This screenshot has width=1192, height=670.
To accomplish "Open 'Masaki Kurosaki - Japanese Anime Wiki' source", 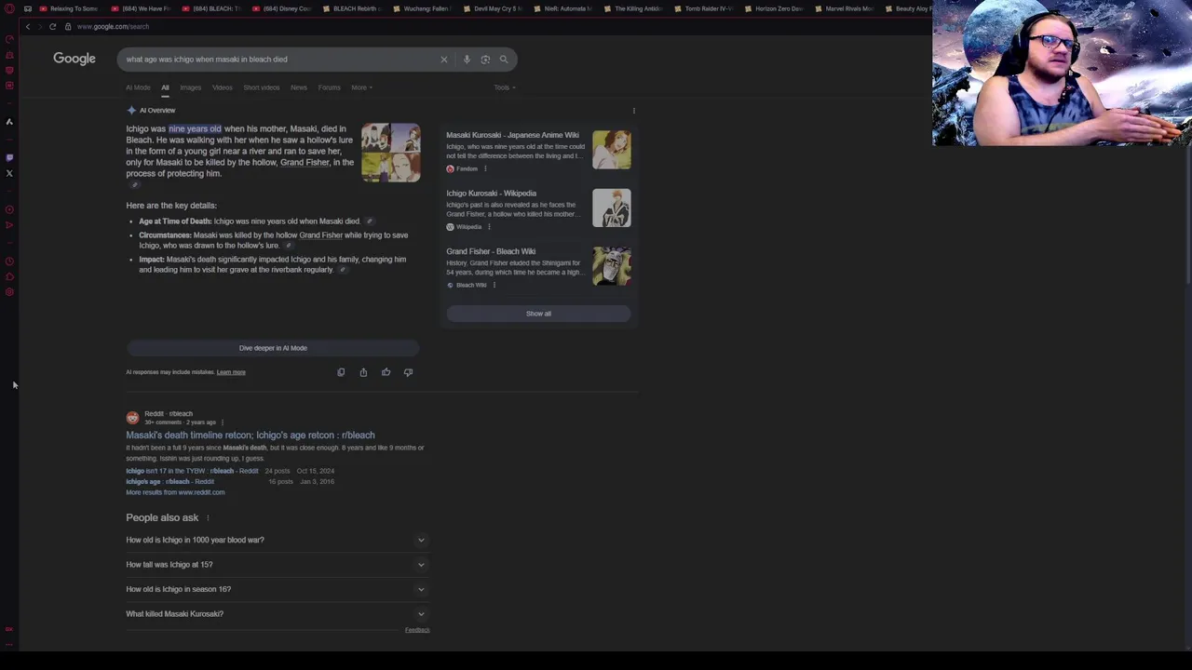I will pos(512,135).
